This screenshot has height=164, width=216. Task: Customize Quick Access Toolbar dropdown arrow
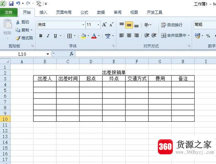click(x=46, y=4)
